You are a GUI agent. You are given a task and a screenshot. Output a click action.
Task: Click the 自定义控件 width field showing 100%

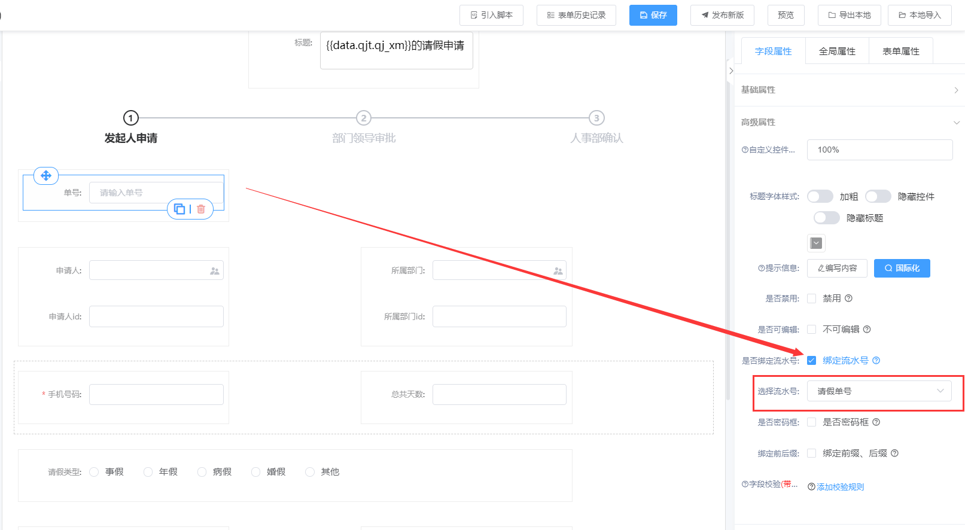pyautogui.click(x=879, y=150)
